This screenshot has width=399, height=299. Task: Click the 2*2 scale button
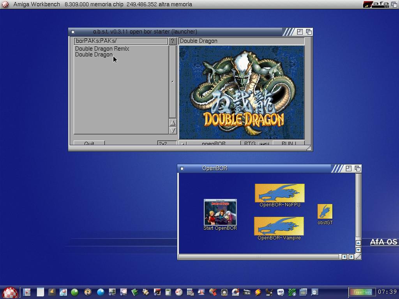point(167,143)
